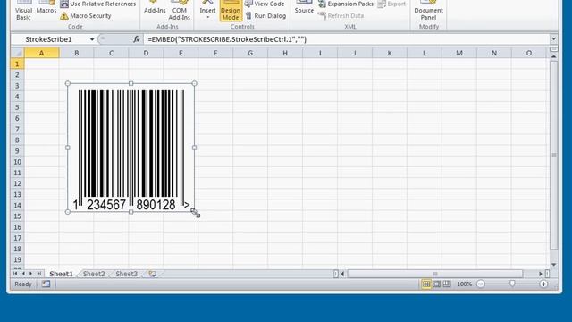The width and height of the screenshot is (572, 322).
Task: Switch to Page Layout view
Action: click(x=436, y=284)
